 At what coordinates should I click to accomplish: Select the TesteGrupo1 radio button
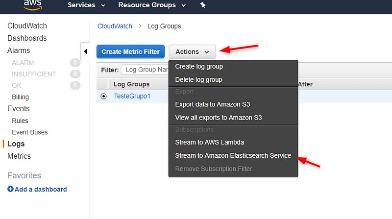point(103,96)
